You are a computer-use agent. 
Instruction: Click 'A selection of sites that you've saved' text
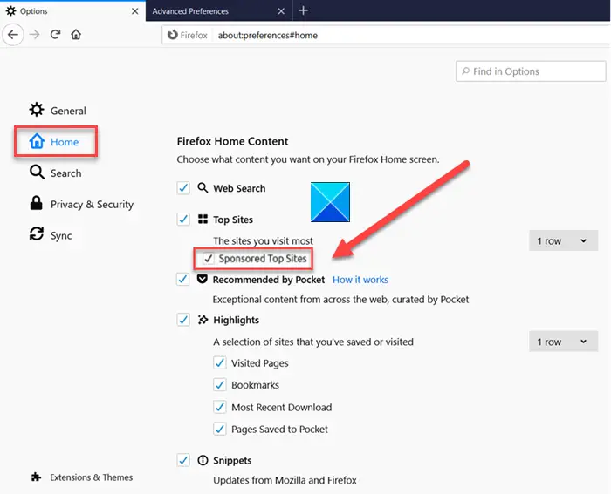coord(313,342)
